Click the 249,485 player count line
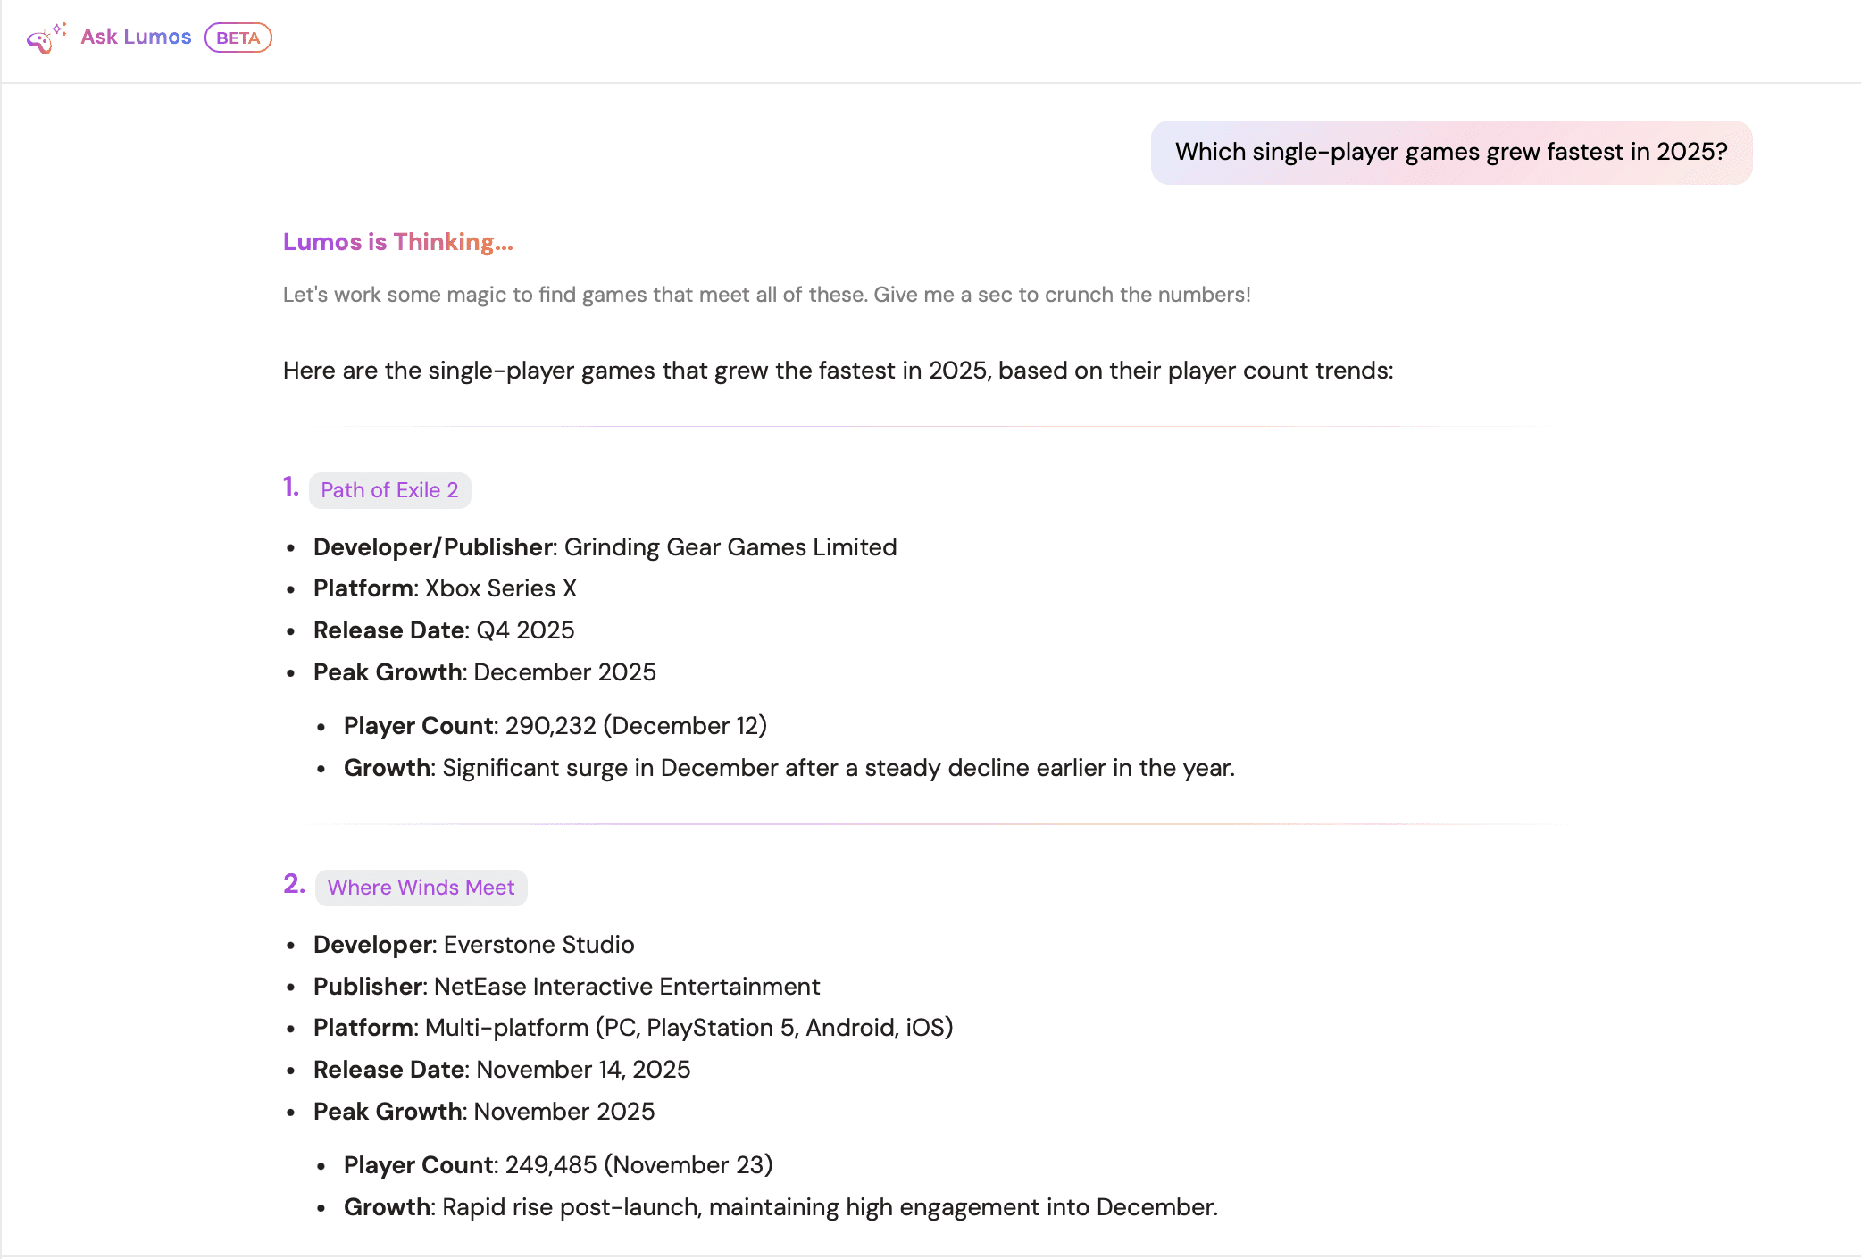This screenshot has width=1861, height=1259. coord(558,1165)
